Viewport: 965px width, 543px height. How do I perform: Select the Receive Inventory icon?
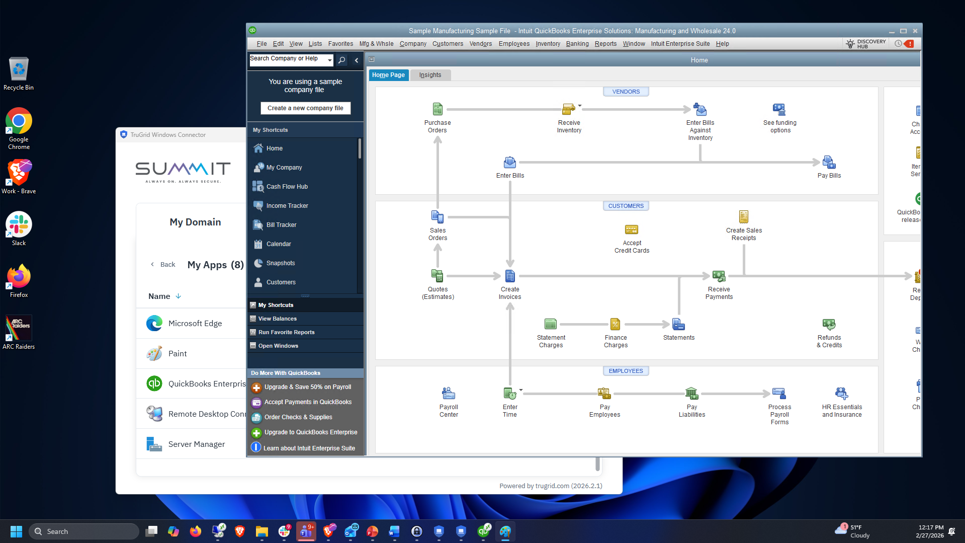569,108
